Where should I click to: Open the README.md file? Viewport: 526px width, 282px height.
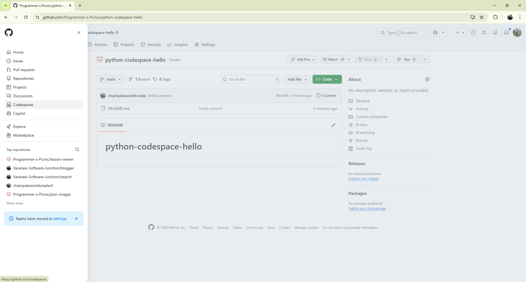119,108
